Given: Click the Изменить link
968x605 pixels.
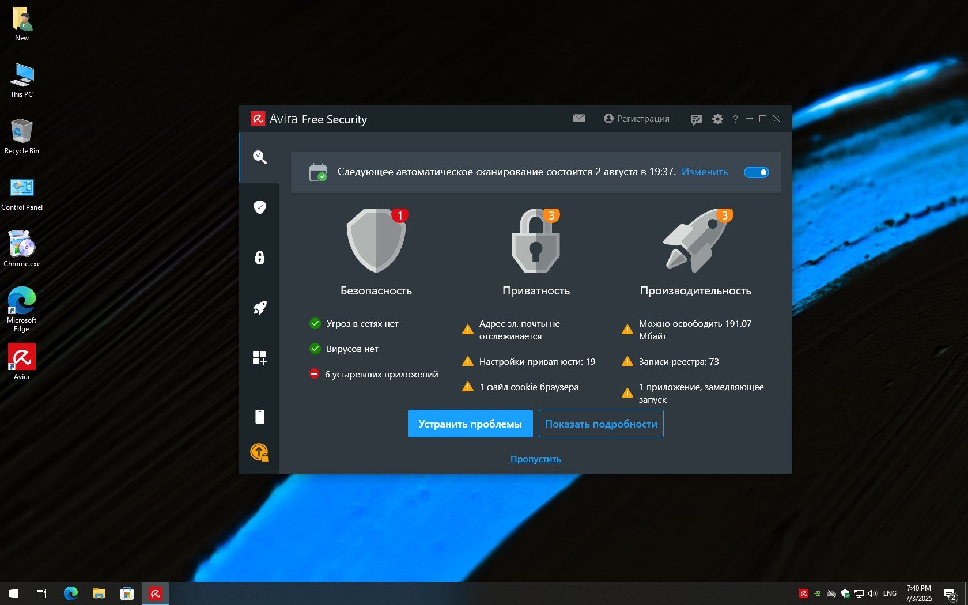Looking at the screenshot, I should coord(705,172).
